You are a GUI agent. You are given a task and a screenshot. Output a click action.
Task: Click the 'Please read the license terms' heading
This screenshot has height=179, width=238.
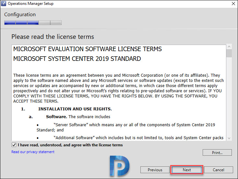53,37
